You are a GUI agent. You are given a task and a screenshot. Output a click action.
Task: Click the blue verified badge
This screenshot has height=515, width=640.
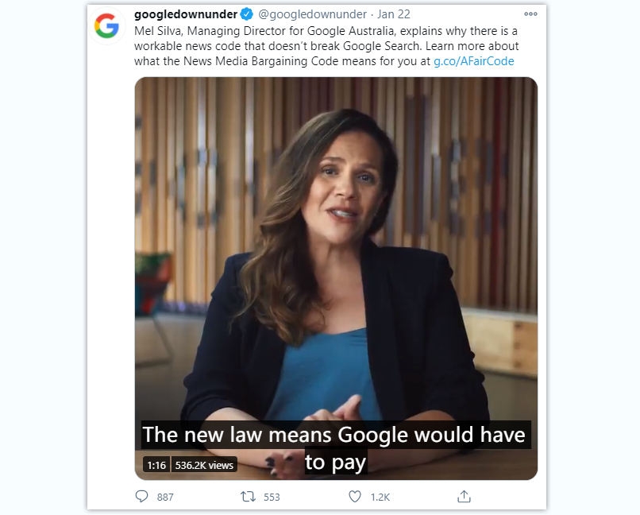[x=246, y=14]
